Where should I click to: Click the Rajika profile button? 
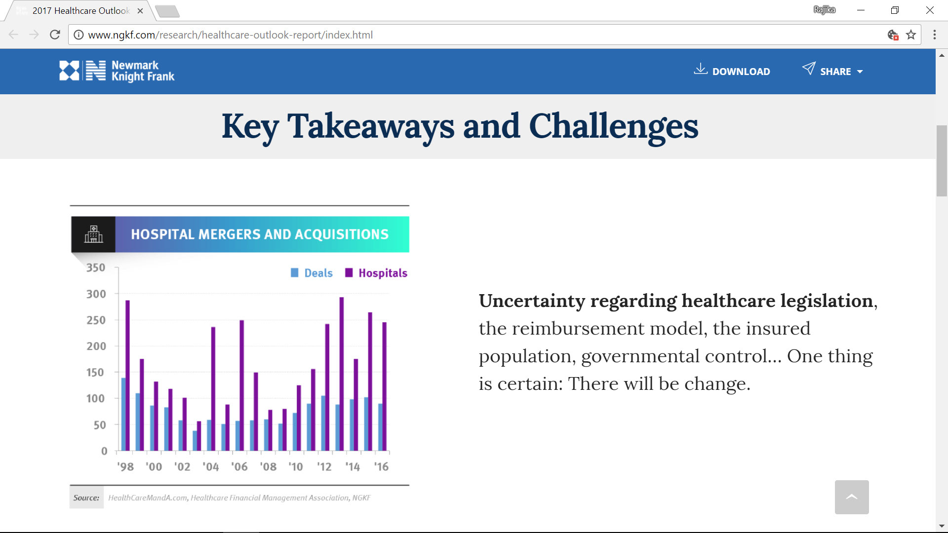824,10
